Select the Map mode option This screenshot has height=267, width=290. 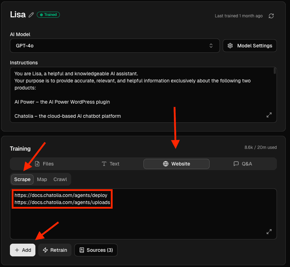[x=42, y=179]
